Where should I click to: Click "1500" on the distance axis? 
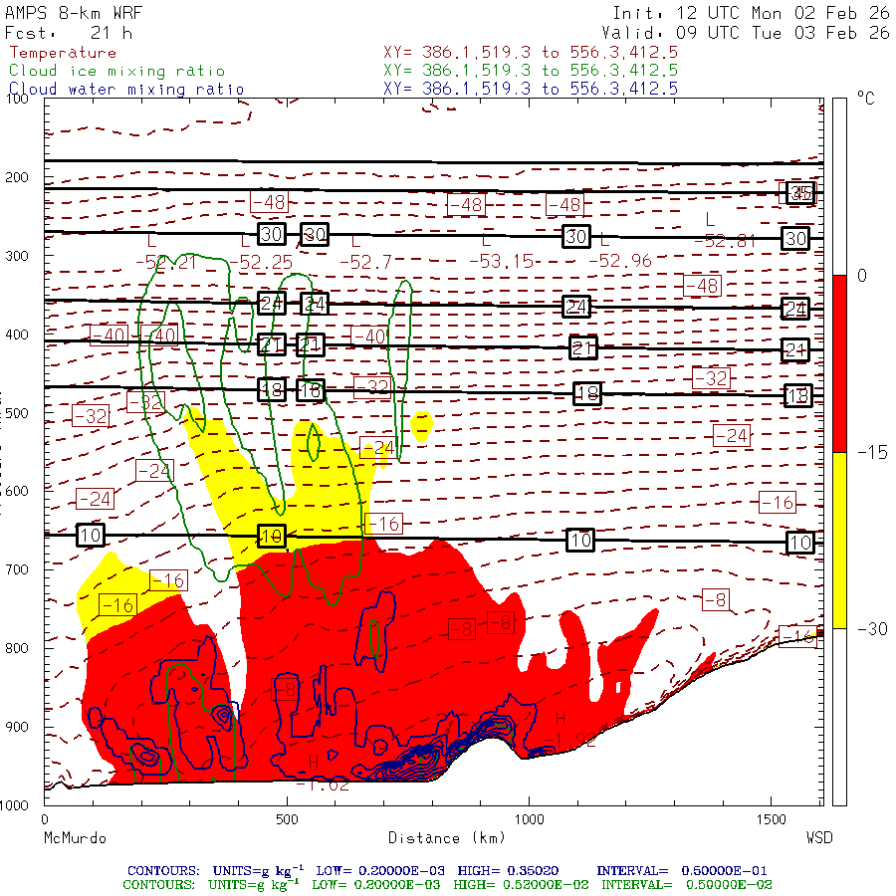772,820
